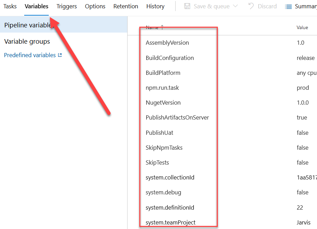
Task: Open the History tab
Action: coord(155,6)
